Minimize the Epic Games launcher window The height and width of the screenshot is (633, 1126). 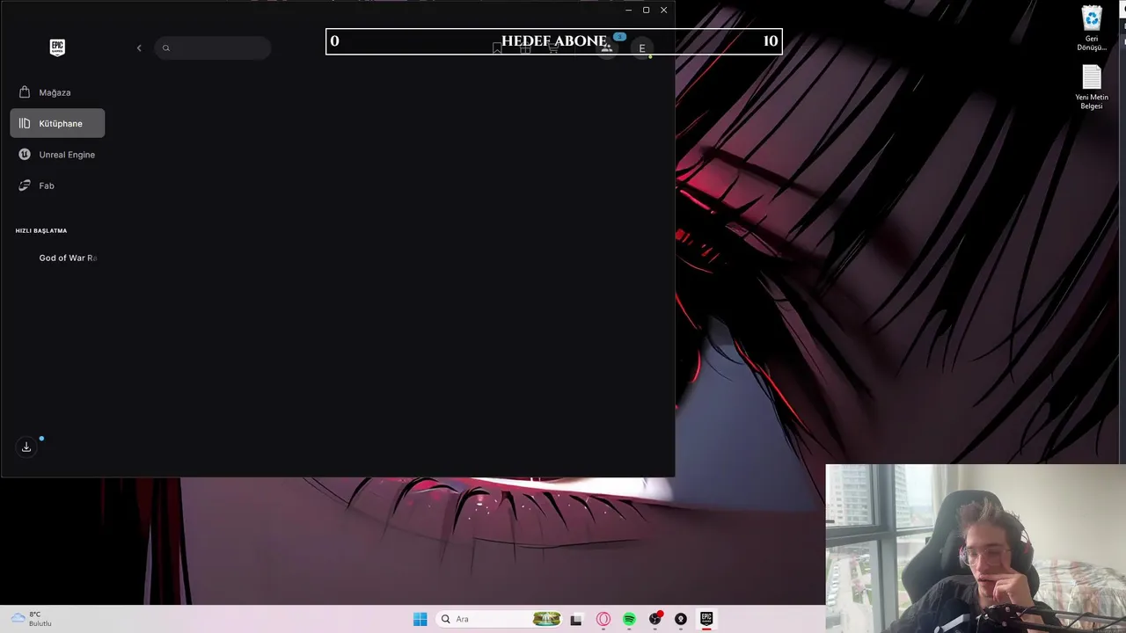click(x=628, y=10)
